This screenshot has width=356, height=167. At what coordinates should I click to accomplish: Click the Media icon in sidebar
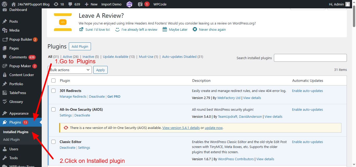point(5,30)
